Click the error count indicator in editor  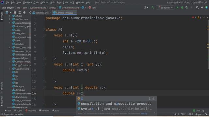pos(194,17)
